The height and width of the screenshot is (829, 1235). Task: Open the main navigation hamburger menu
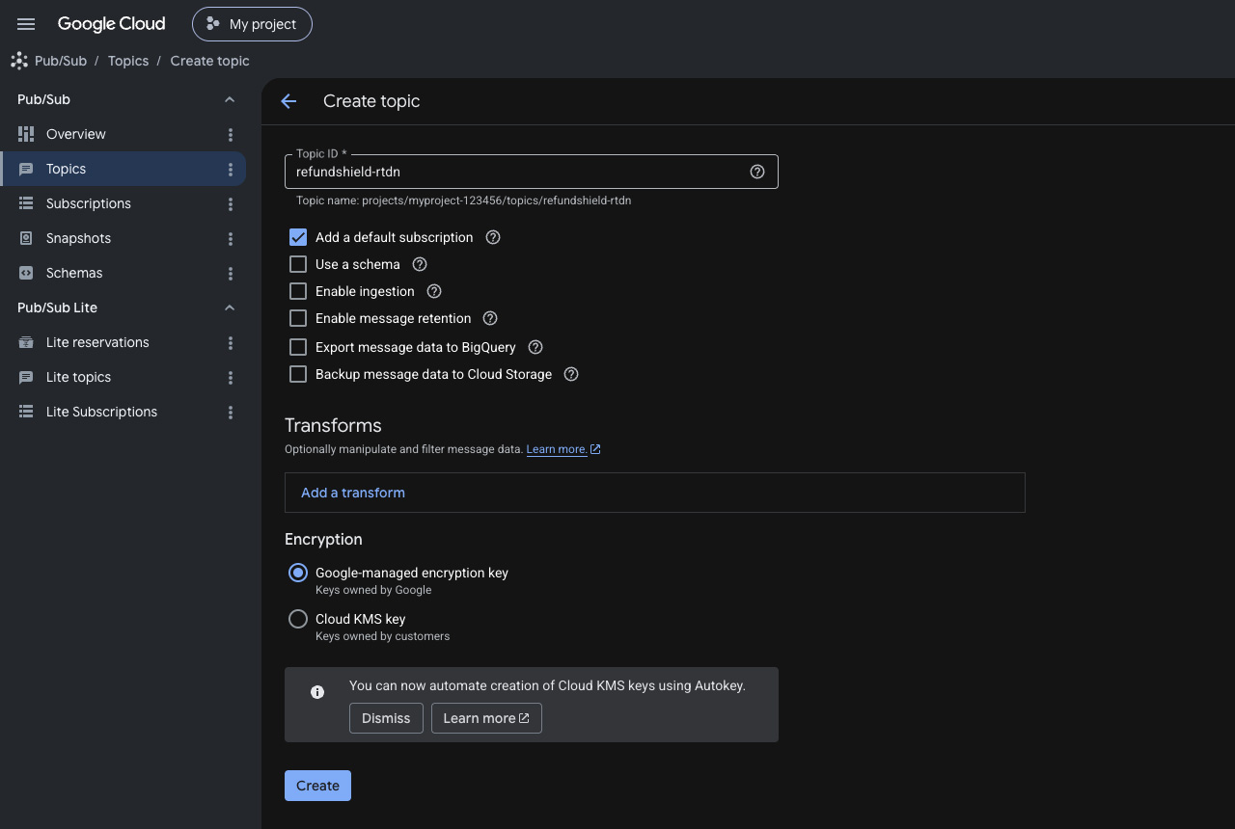coord(26,24)
